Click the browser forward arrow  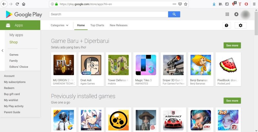tap(11, 4)
